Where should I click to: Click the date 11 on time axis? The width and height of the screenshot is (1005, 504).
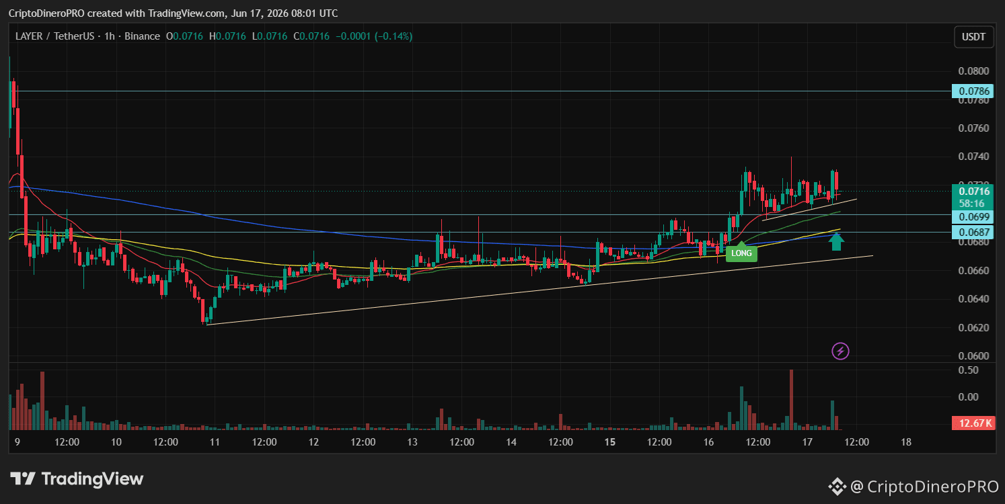(x=215, y=442)
